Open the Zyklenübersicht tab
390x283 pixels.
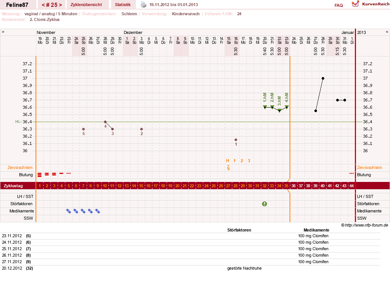(x=86, y=5)
